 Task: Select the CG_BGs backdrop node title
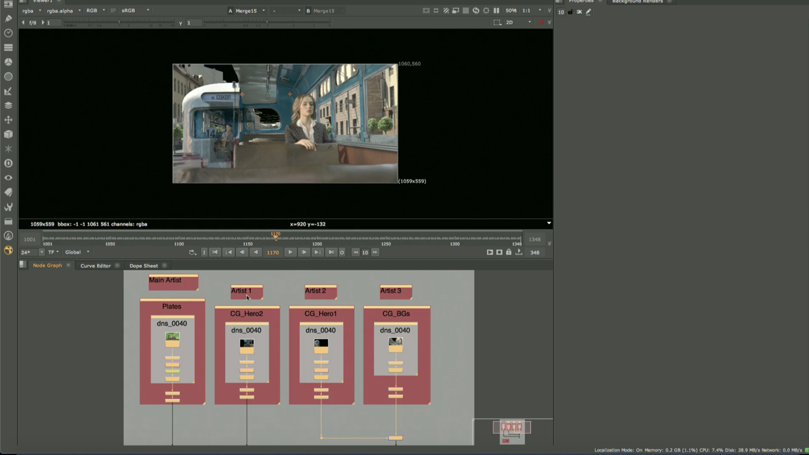tap(396, 313)
